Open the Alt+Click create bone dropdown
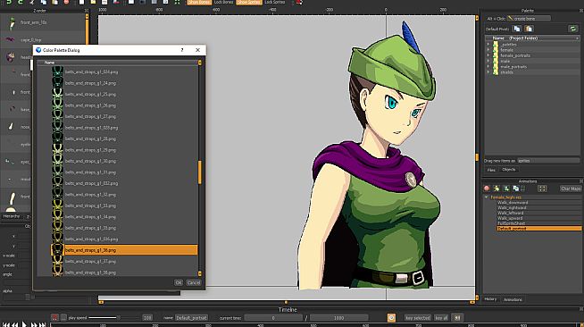Screen dimensions: 584x327 coord(529,18)
